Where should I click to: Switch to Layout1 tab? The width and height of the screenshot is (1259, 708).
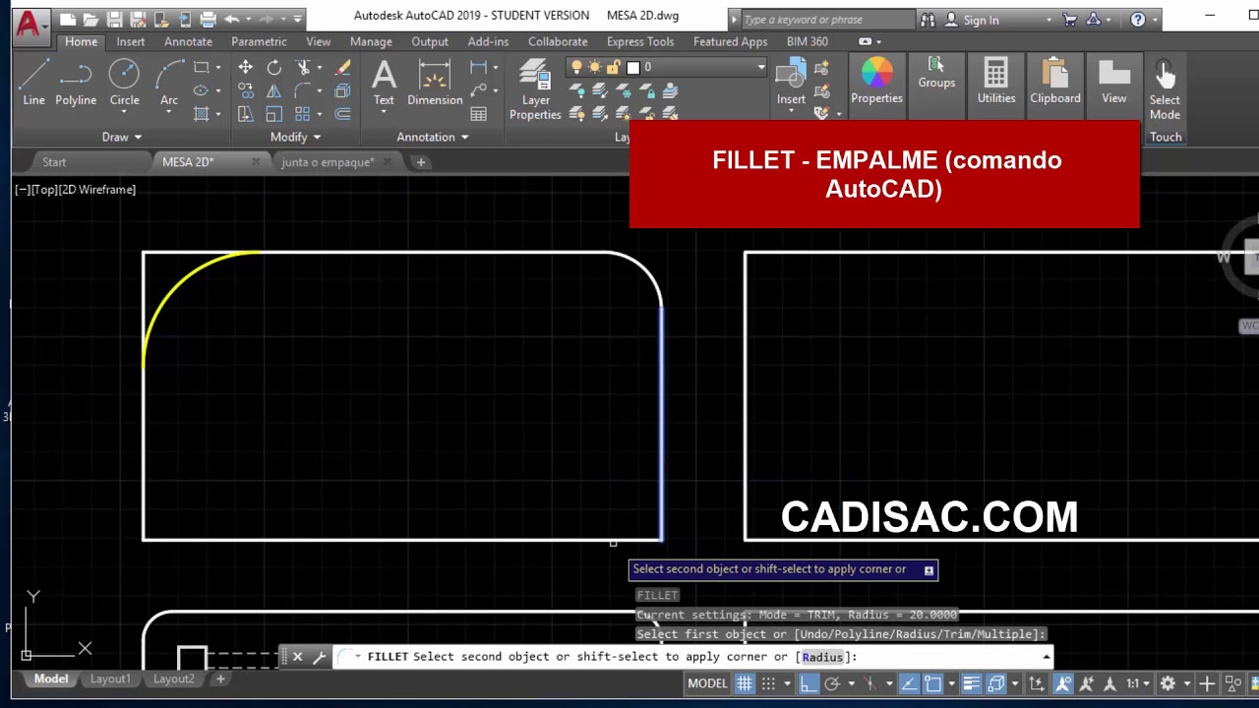pyautogui.click(x=110, y=678)
